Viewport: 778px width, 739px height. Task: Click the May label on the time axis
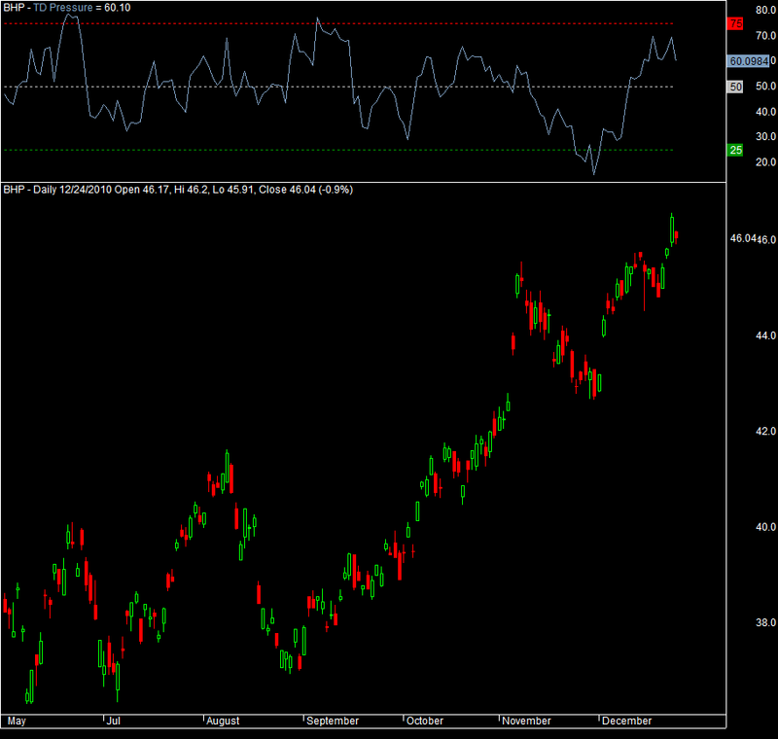(x=17, y=721)
